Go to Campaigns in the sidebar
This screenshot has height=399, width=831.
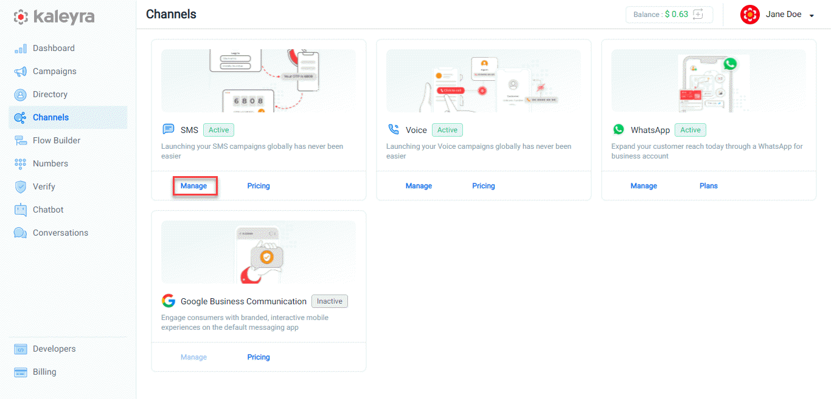click(x=55, y=71)
